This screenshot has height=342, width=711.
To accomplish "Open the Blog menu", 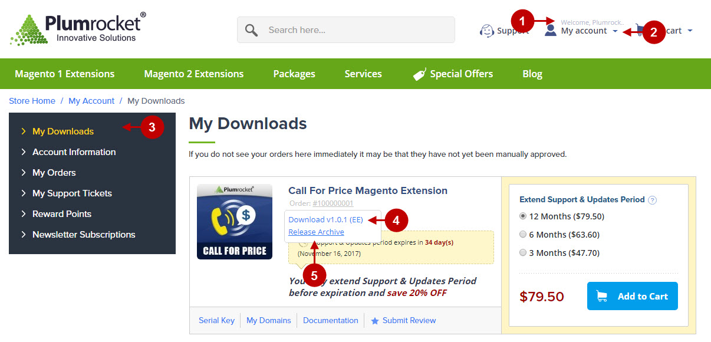I will click(x=532, y=74).
